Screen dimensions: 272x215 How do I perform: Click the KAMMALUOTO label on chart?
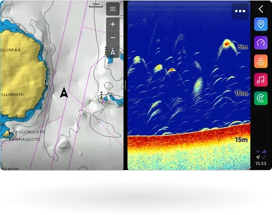(24, 140)
